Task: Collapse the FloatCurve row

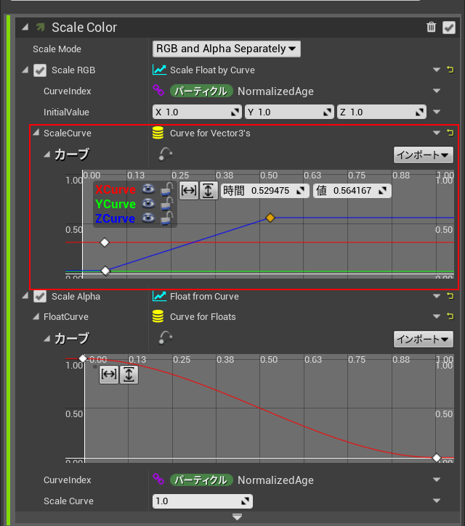Action: (36, 316)
